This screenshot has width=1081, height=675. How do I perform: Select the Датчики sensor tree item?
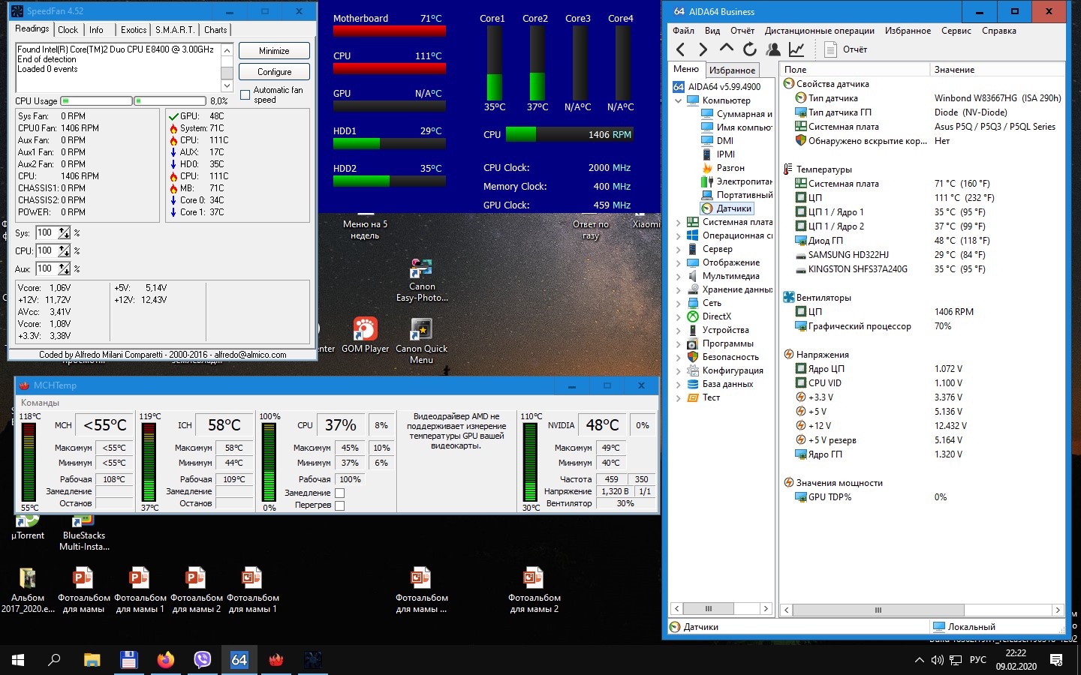pyautogui.click(x=727, y=208)
